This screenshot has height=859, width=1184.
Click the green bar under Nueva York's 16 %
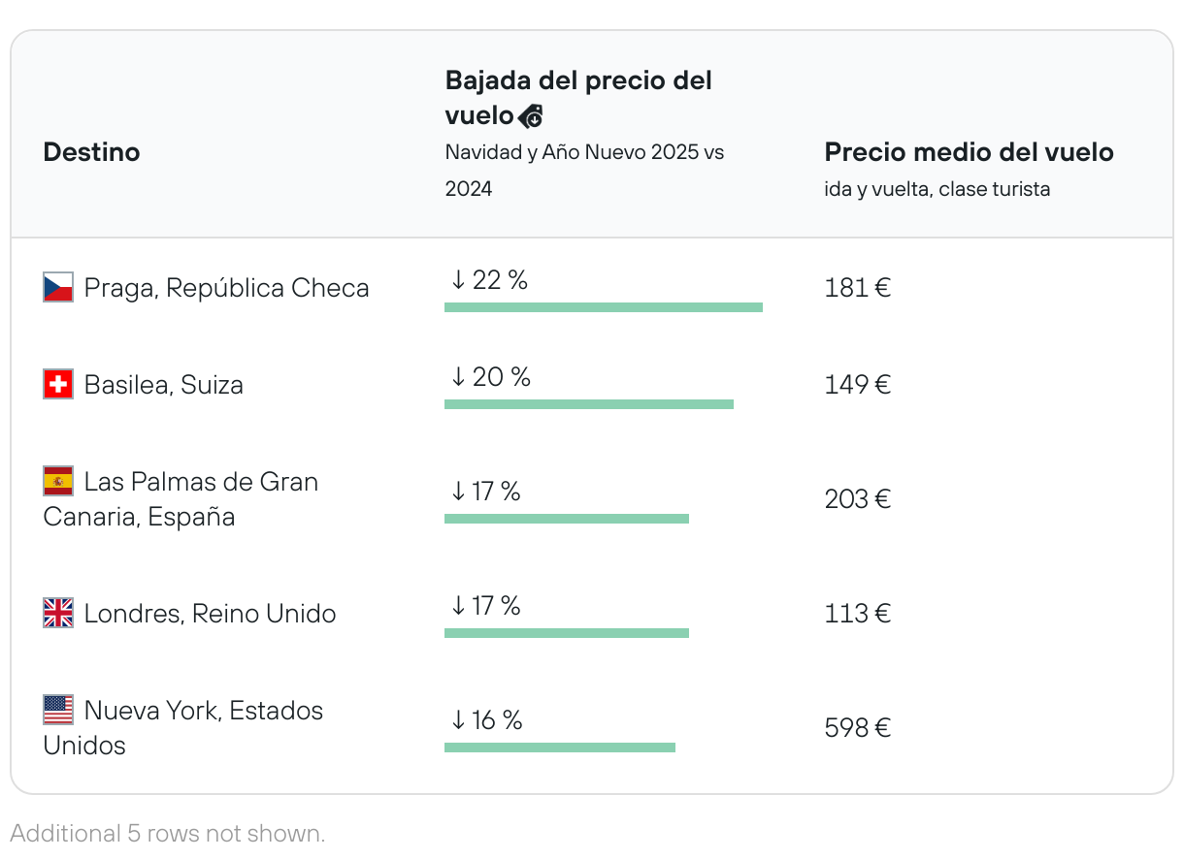559,748
